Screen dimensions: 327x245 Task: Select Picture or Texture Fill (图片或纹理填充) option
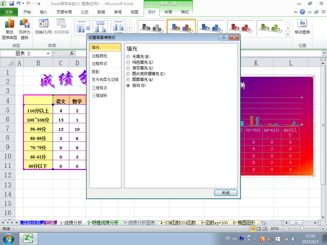(x=128, y=74)
